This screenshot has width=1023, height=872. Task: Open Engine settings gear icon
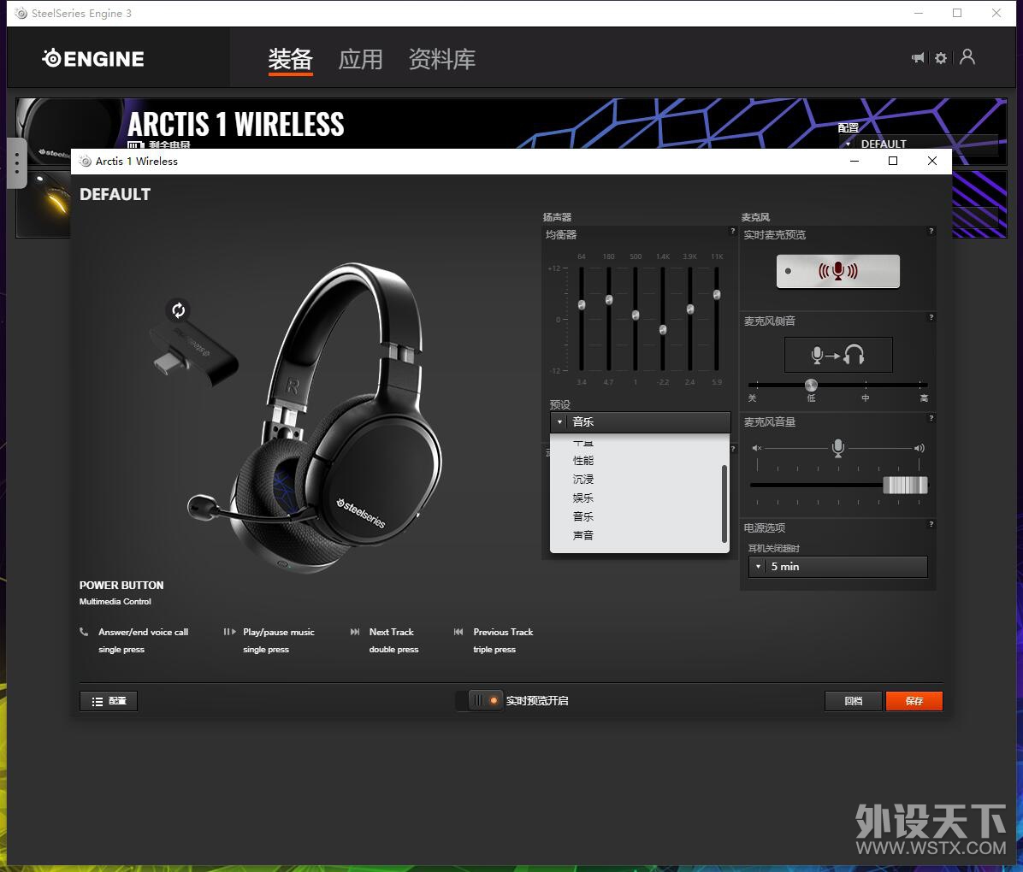click(941, 58)
